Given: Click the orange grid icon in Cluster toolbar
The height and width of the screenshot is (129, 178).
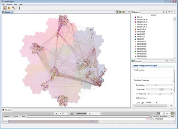Looking at the screenshot, I should tap(124, 12).
